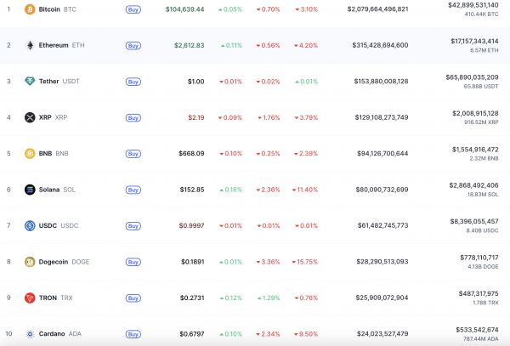Image resolution: width=510 pixels, height=346 pixels.
Task: Click TRON 1.29% daily change
Action: click(x=269, y=298)
